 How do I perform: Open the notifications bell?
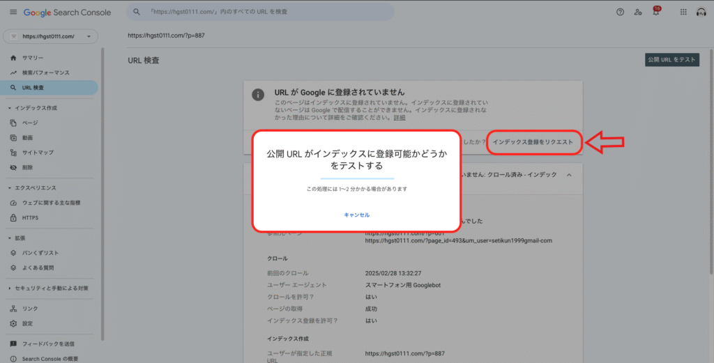tap(655, 11)
